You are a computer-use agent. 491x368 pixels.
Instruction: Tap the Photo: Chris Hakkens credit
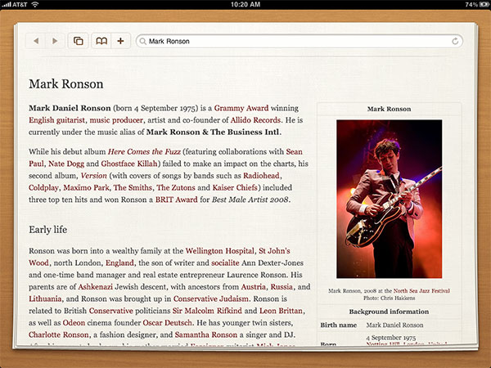pos(390,298)
